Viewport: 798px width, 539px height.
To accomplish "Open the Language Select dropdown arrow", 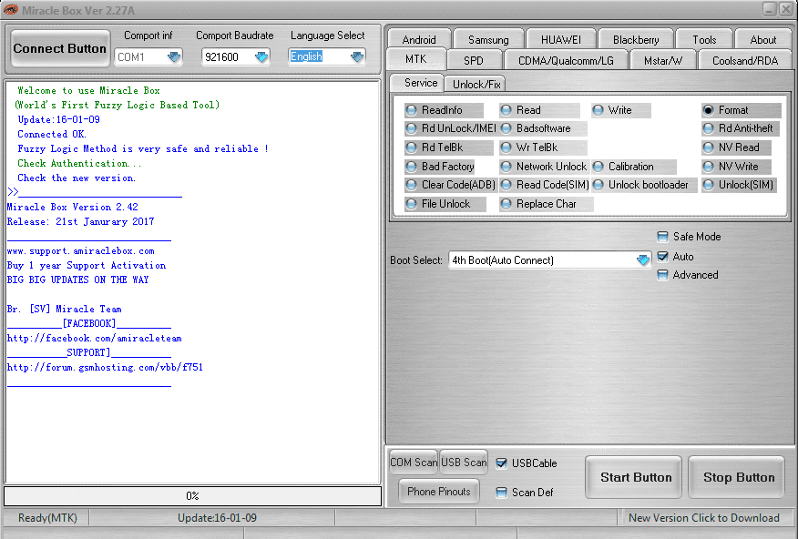I will pos(357,56).
